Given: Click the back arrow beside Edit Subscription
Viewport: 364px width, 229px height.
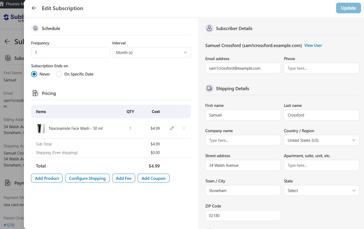Looking at the screenshot, I should point(34,8).
